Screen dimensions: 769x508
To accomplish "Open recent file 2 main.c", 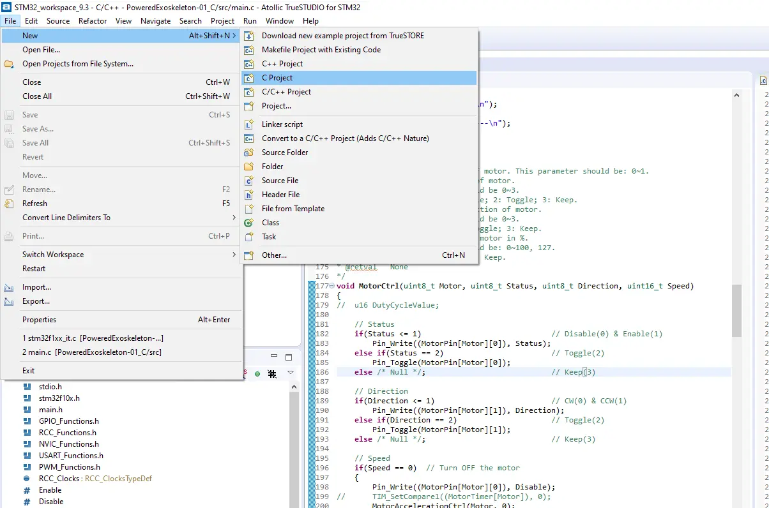I will (x=121, y=352).
